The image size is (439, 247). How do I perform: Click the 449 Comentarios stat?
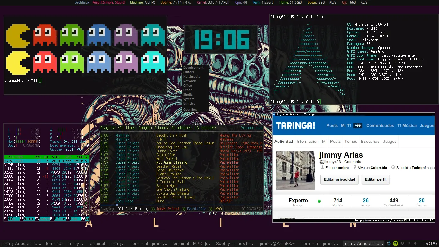394,203
